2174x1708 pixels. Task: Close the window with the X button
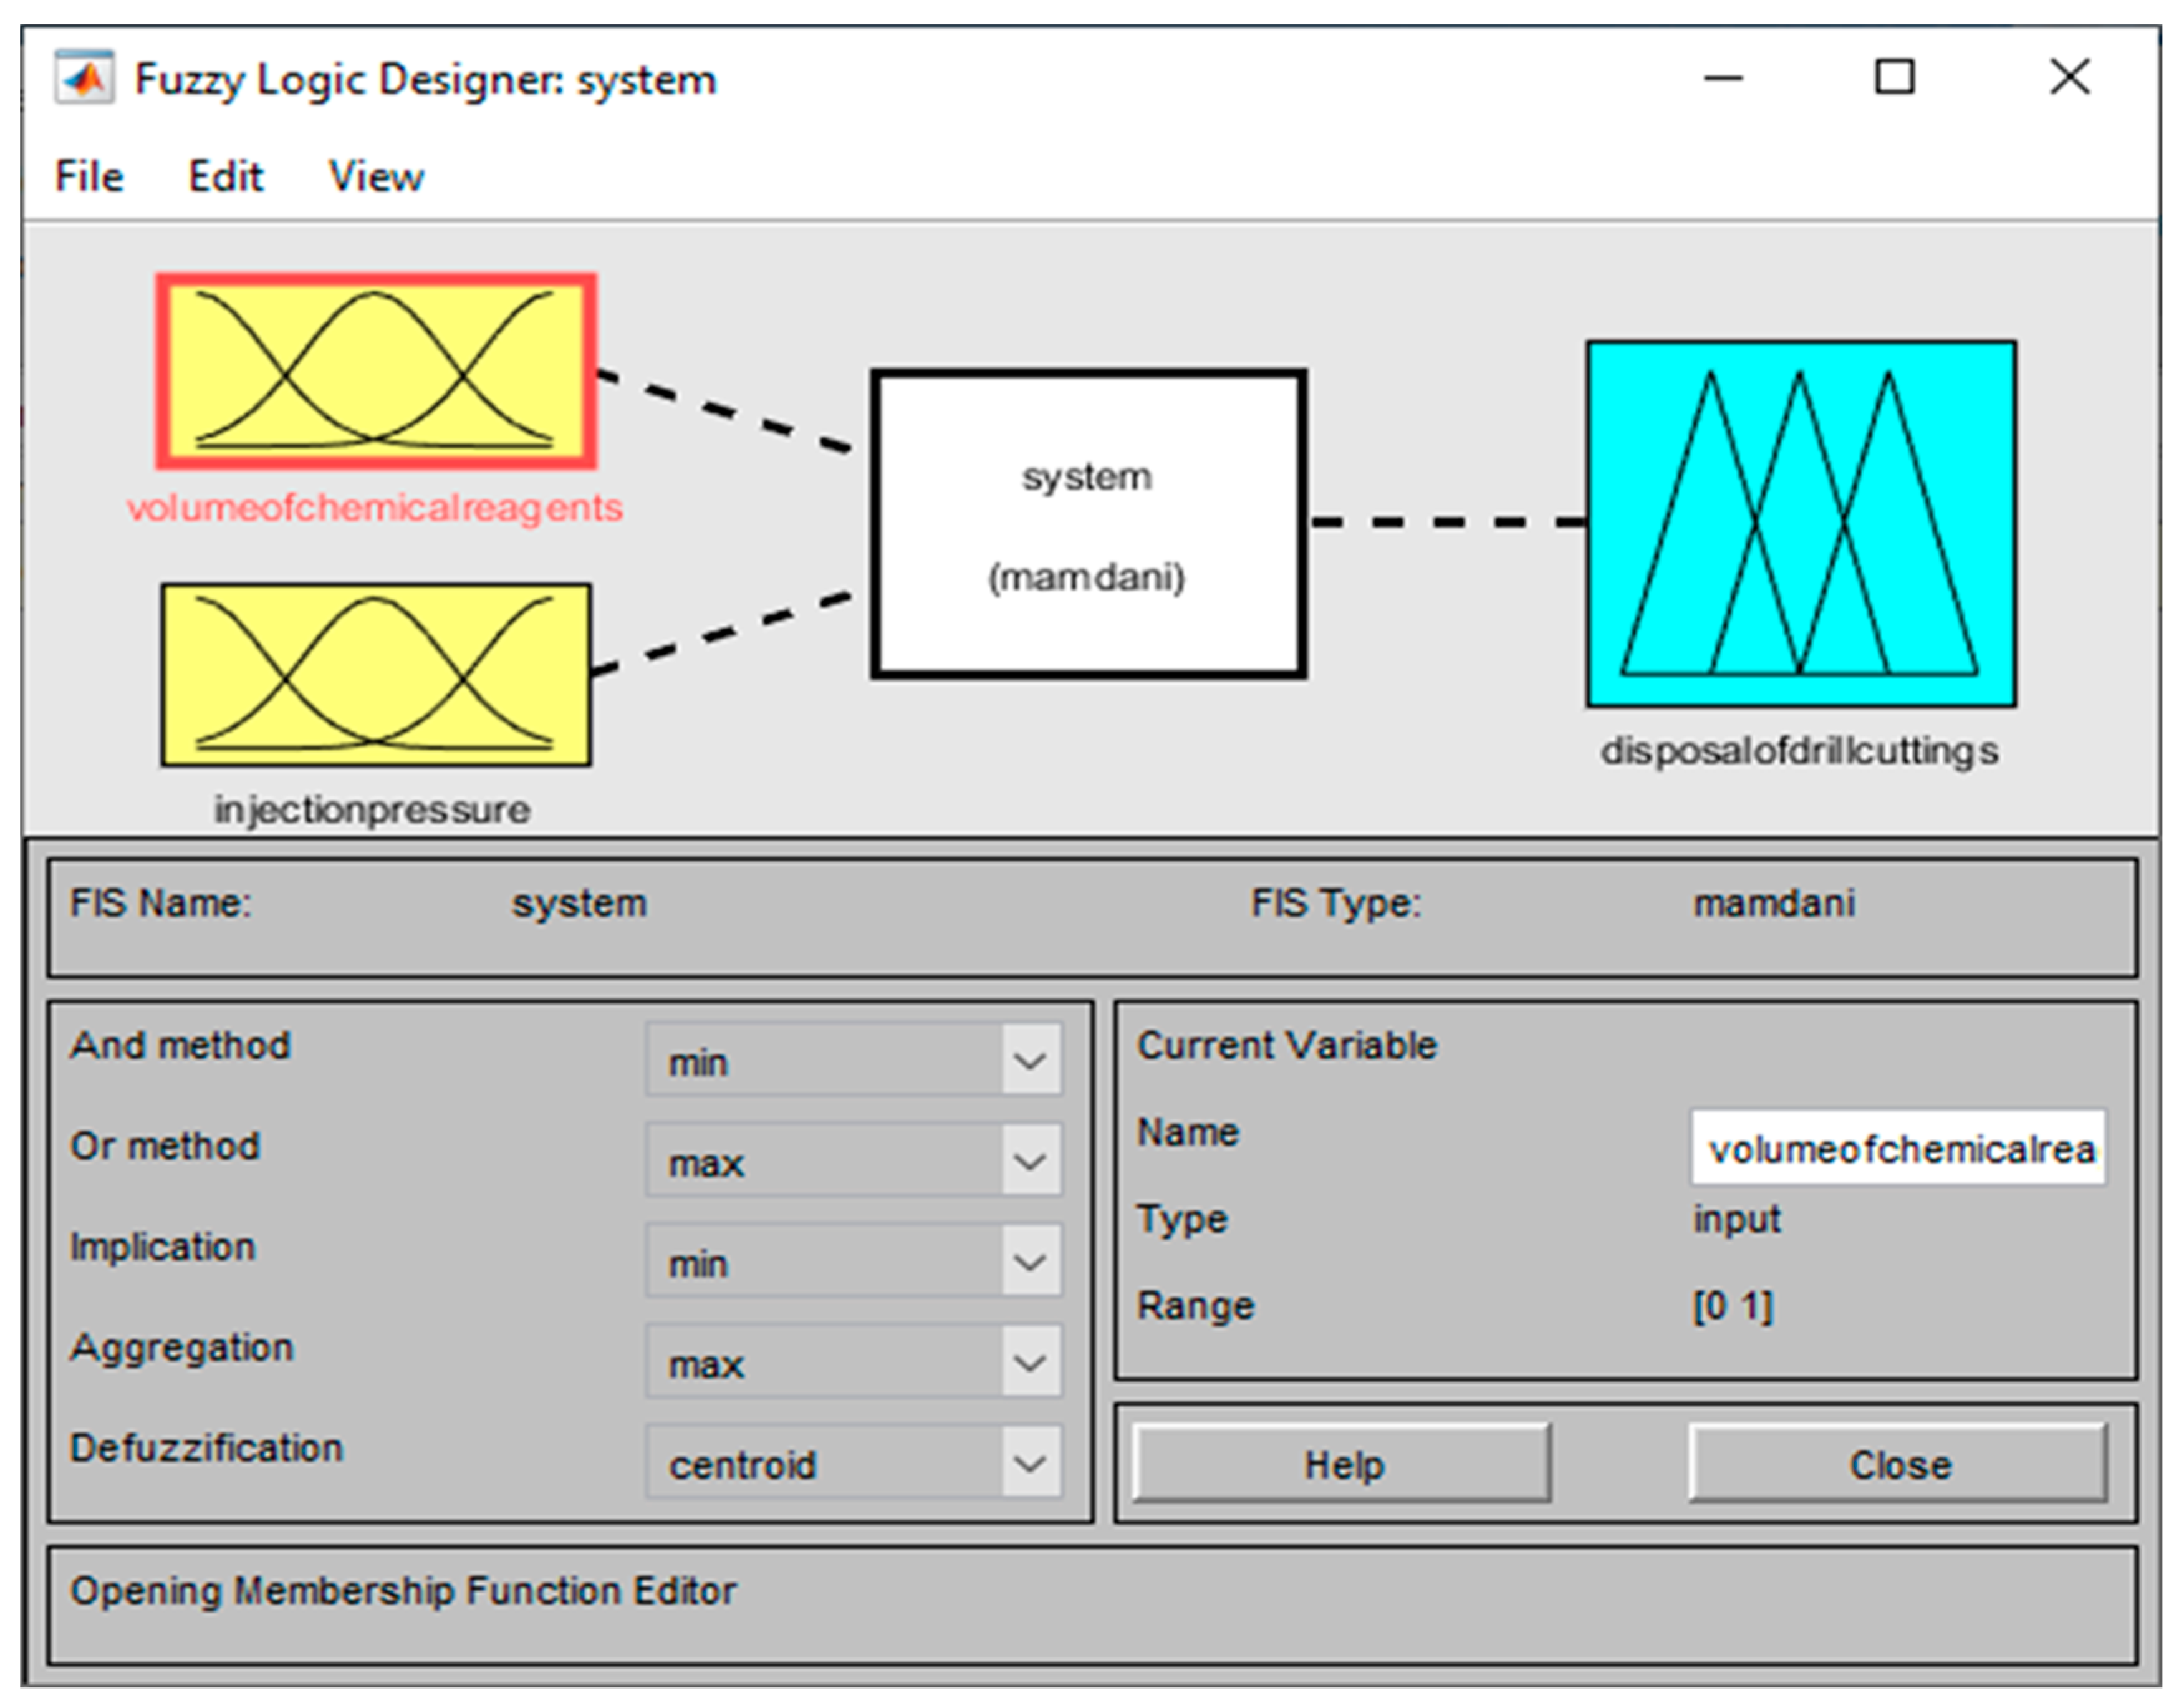[x=2069, y=77]
